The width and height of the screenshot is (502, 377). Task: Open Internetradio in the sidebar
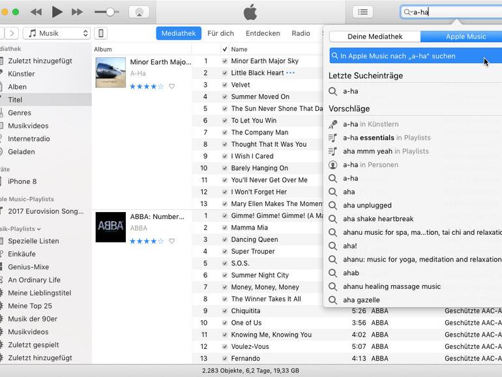pyautogui.click(x=29, y=139)
